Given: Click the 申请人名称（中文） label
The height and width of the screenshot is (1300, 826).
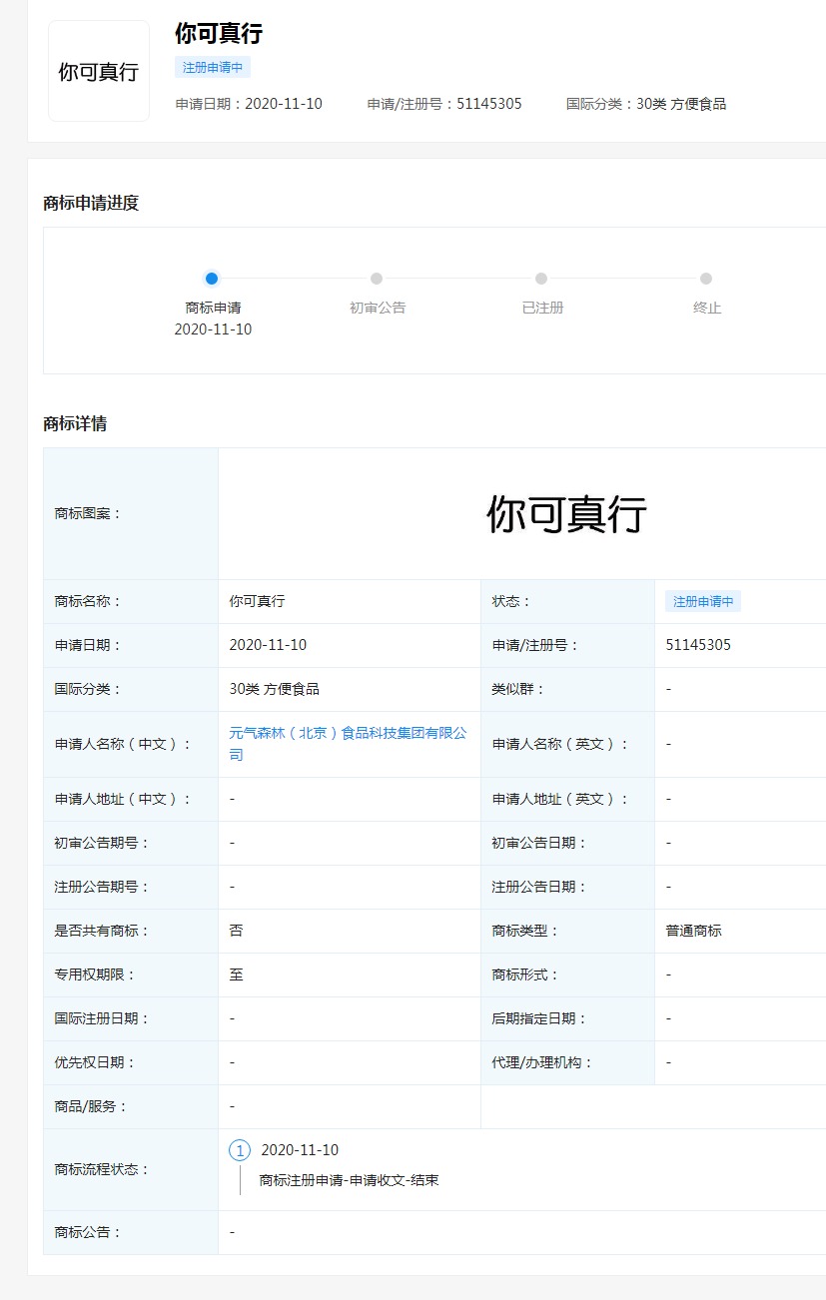Looking at the screenshot, I should [x=124, y=744].
